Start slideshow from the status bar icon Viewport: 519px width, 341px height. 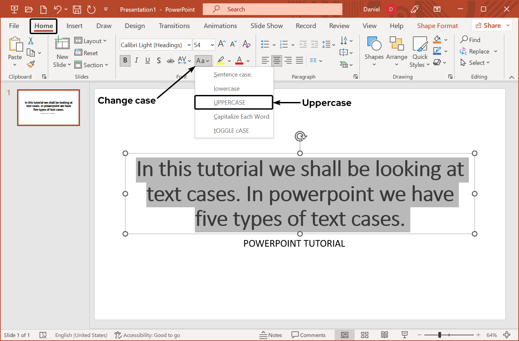[405, 335]
